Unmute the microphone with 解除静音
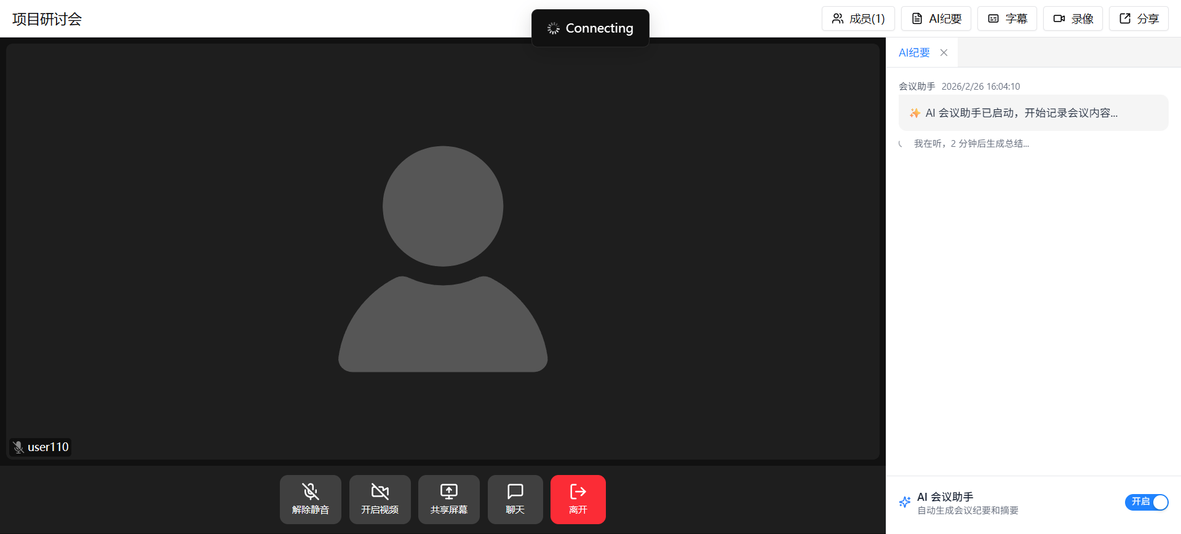1181x534 pixels. pos(310,499)
